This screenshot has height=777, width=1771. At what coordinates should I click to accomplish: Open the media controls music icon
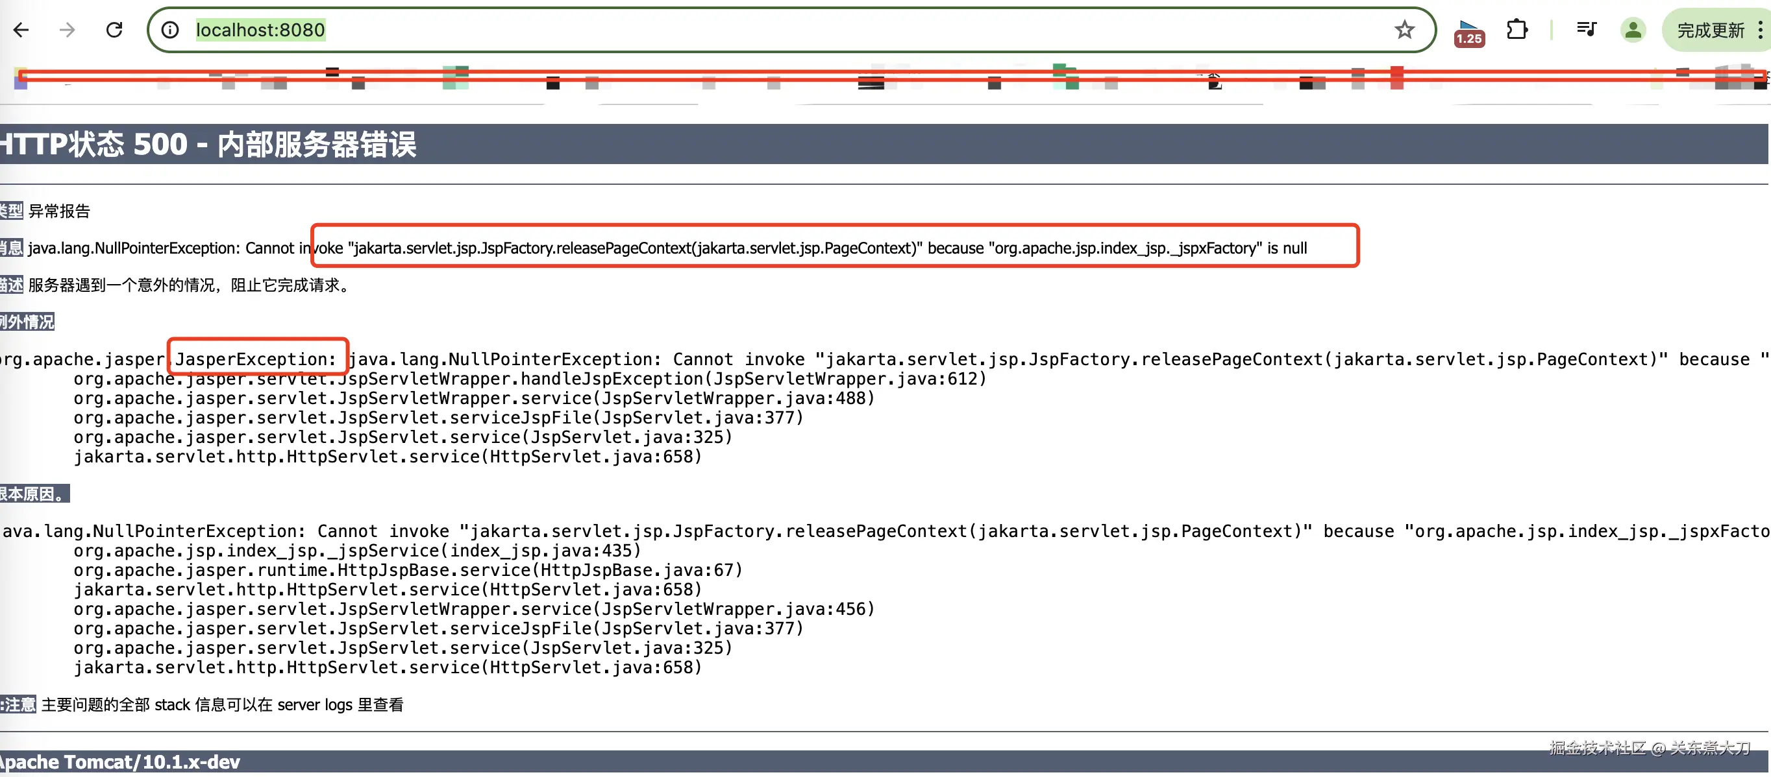(x=1586, y=30)
